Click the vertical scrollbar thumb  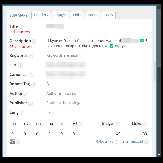(x=159, y=38)
